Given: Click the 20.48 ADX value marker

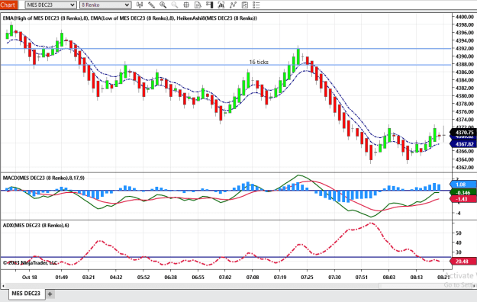Looking at the screenshot, I should (462, 262).
